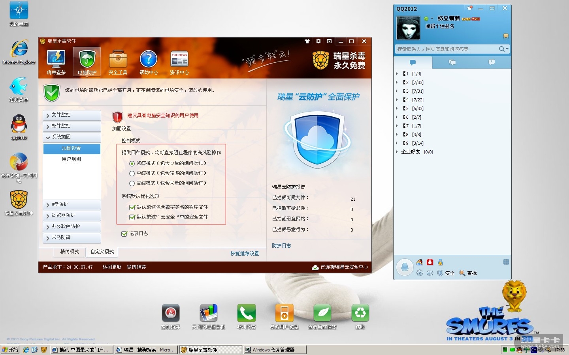The image size is (569, 355).
Task: Expand the 浏览器防护 section
Action: (72, 216)
